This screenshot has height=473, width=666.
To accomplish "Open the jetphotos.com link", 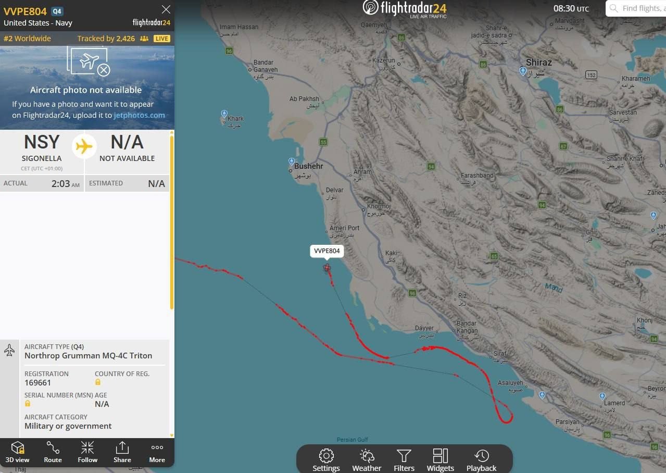I will [x=139, y=115].
